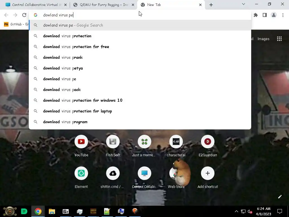This screenshot has width=289, height=217.
Task: Open network status tray icon
Action: (x=243, y=211)
